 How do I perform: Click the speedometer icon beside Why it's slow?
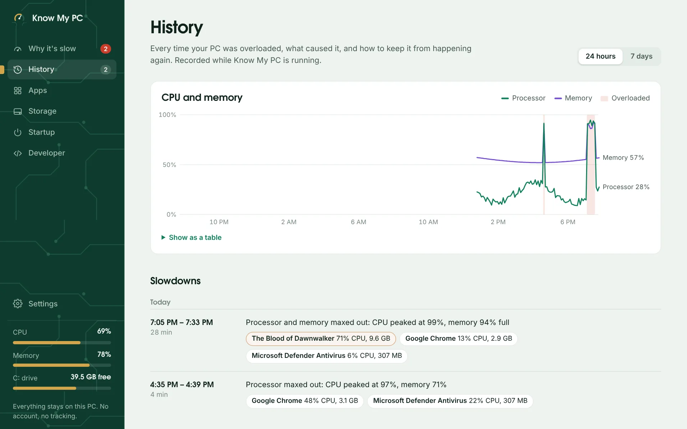pos(18,49)
